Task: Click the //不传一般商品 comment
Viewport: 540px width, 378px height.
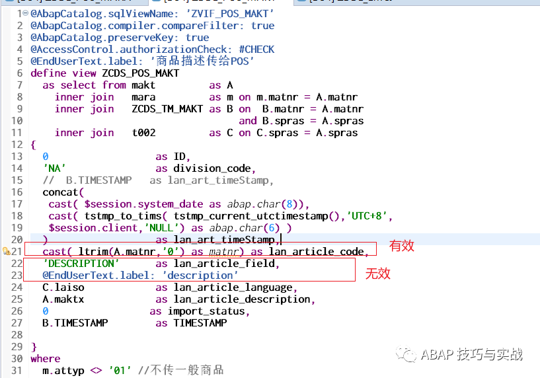Action: [x=181, y=370]
